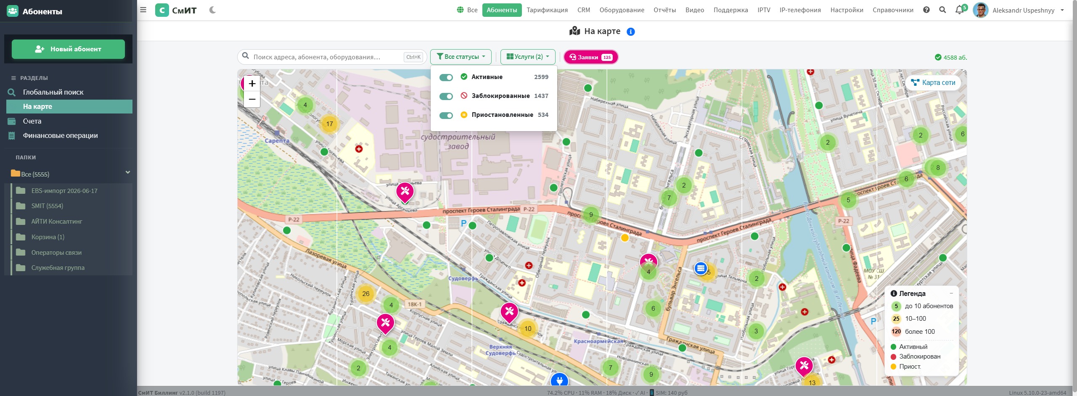Image resolution: width=1077 pixels, height=396 pixels.
Task: Open the Отчёты menu
Action: pos(664,10)
